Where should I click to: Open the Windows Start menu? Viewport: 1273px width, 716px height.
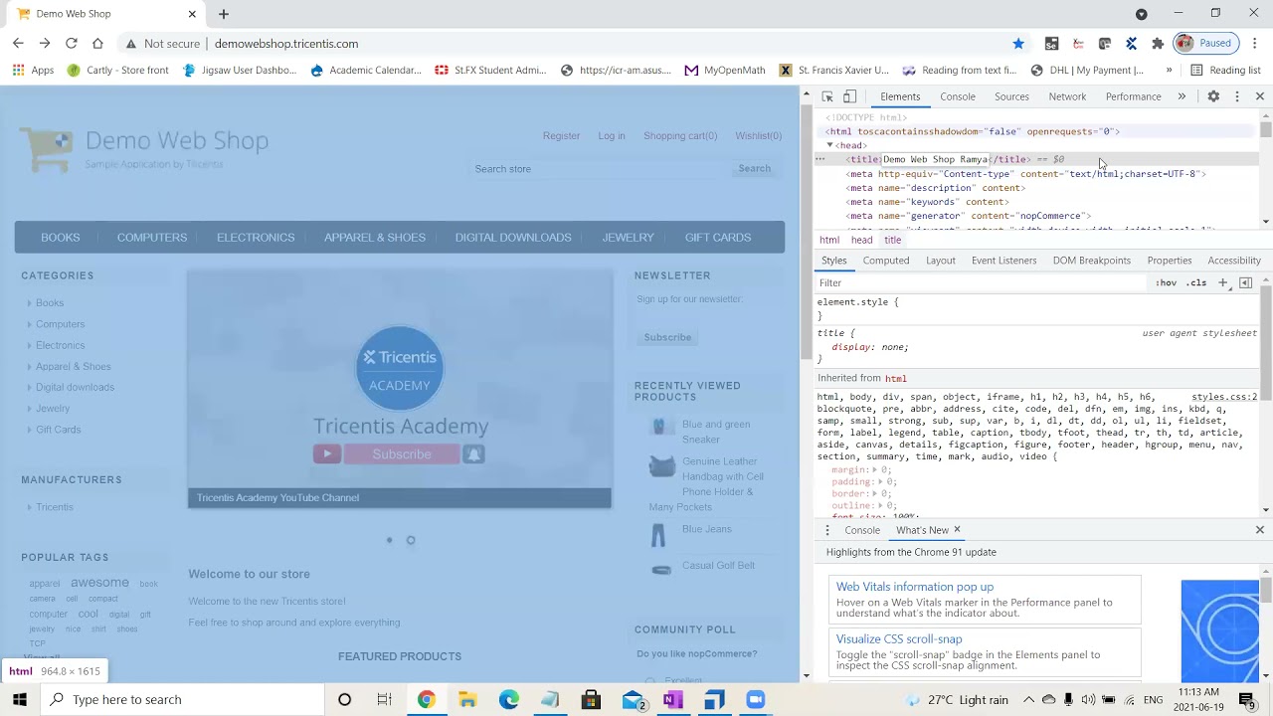click(x=20, y=700)
